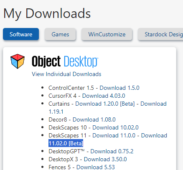The height and width of the screenshot is (170, 183).
Task: Click the Object Desktop cube logo icon
Action: click(x=18, y=61)
